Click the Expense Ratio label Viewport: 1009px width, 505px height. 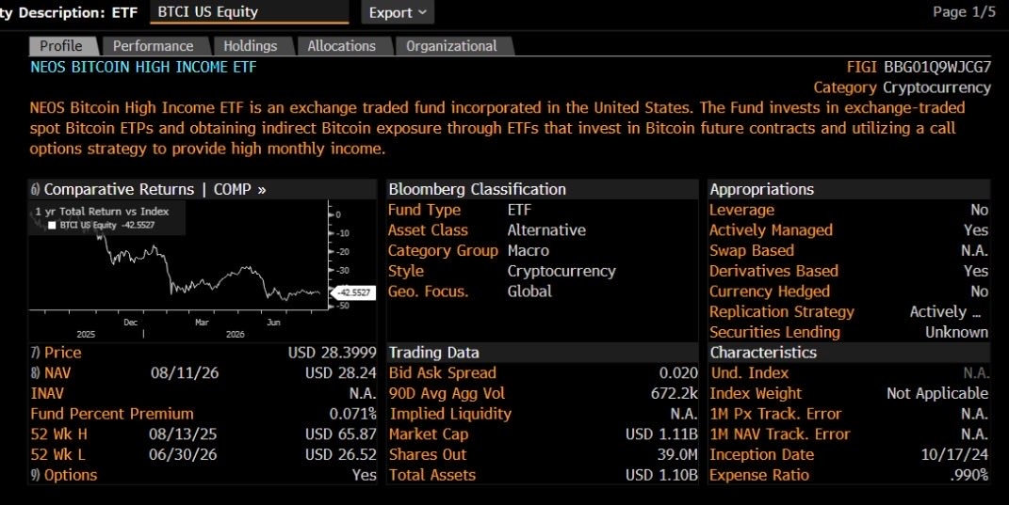[x=759, y=476]
